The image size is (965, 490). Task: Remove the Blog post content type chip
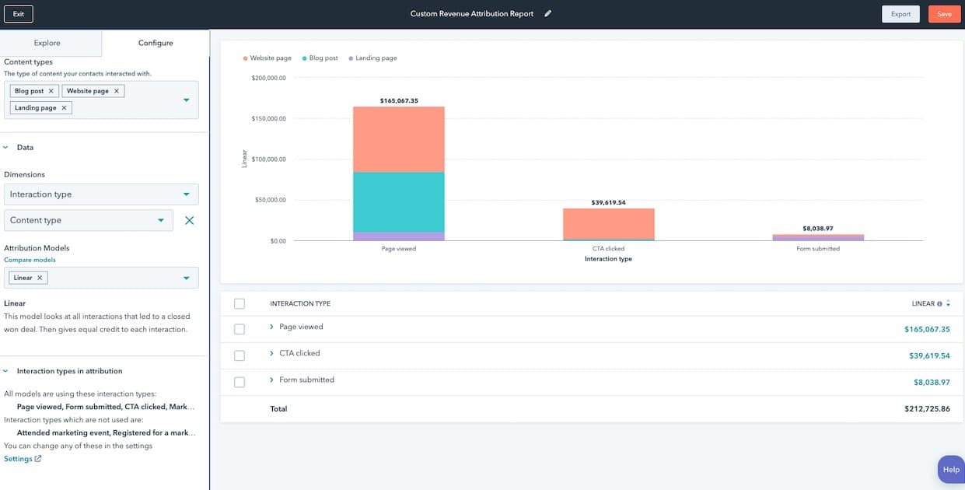coord(50,90)
